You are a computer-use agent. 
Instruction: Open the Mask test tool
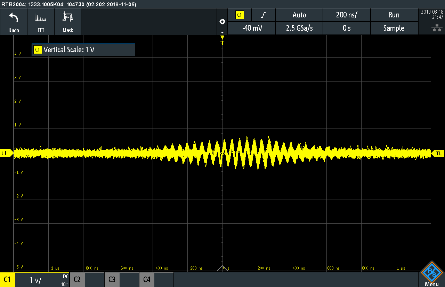68,17
